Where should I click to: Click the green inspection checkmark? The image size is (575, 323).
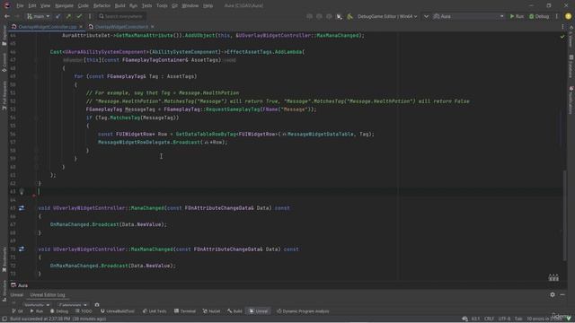562,37
